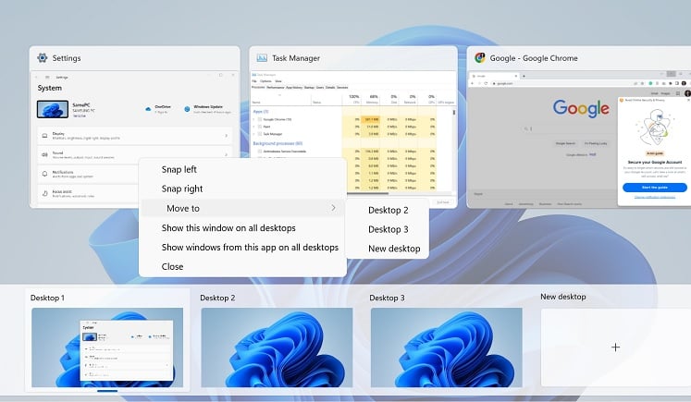
Task: Select the Google - Google Chrome window title
Action: click(x=534, y=58)
